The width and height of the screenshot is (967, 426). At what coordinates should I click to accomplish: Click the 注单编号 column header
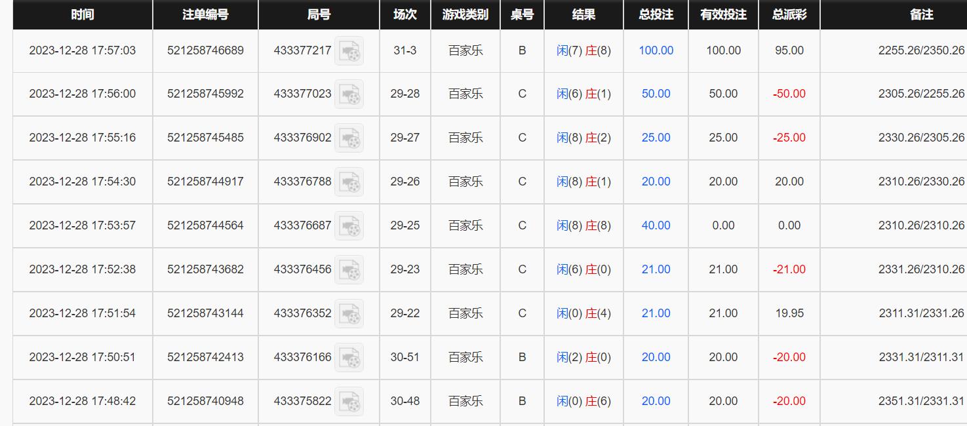pyautogui.click(x=205, y=14)
